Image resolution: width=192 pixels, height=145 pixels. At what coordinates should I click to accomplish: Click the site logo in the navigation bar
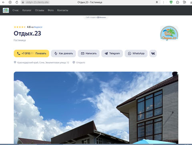pos(6,10)
